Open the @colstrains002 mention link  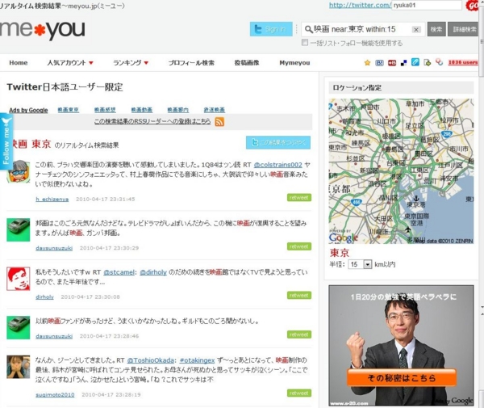pos(277,165)
